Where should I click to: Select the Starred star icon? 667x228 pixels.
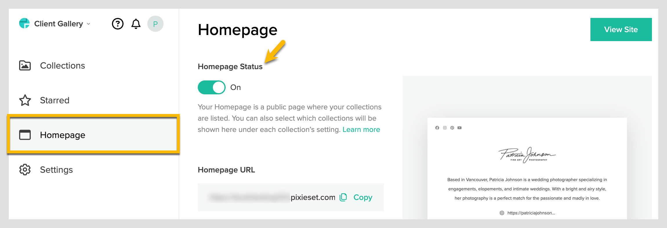(x=25, y=100)
